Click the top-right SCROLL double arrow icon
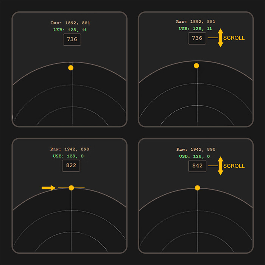Screen dimensions: 265x265 220,38
